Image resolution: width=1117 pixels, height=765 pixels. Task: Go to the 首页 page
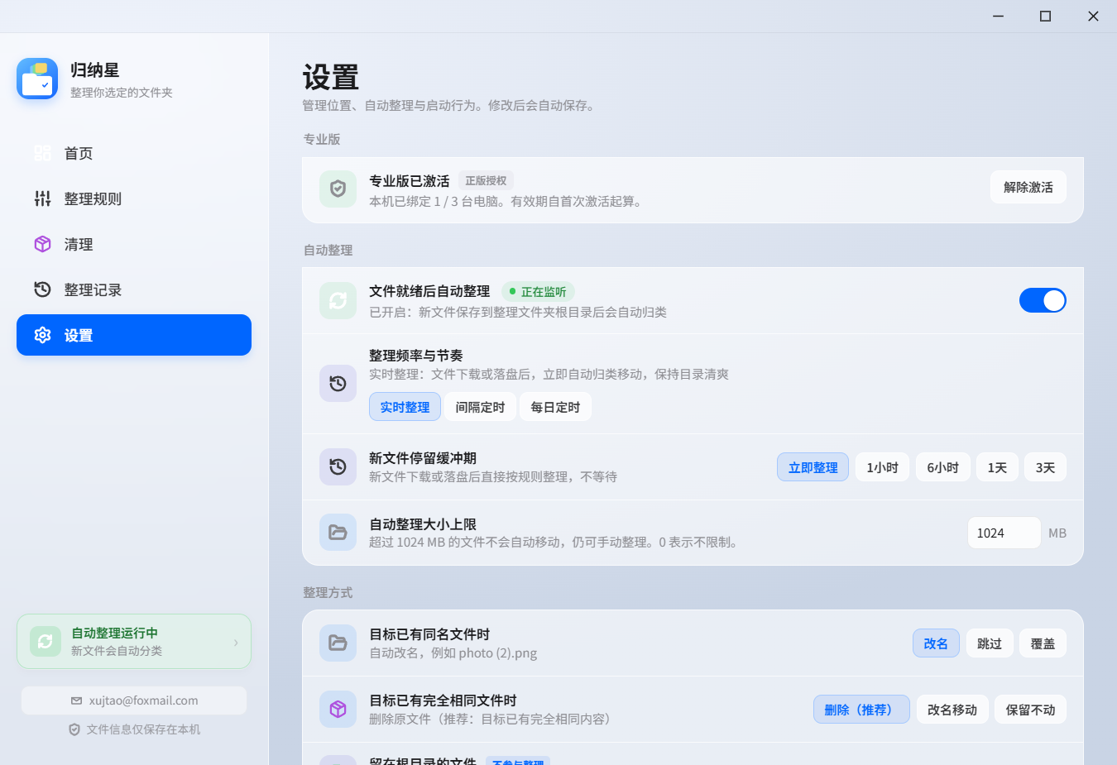134,153
